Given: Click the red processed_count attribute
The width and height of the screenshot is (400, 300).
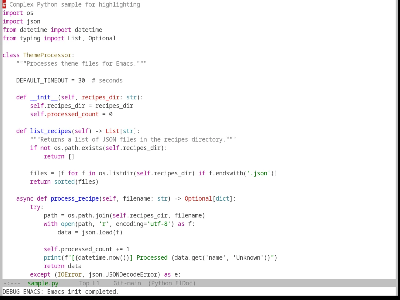Looking at the screenshot, I should tap(73, 114).
